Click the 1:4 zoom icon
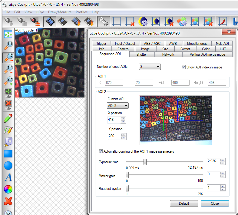Screen dimensions: 238x215 (8, 69)
